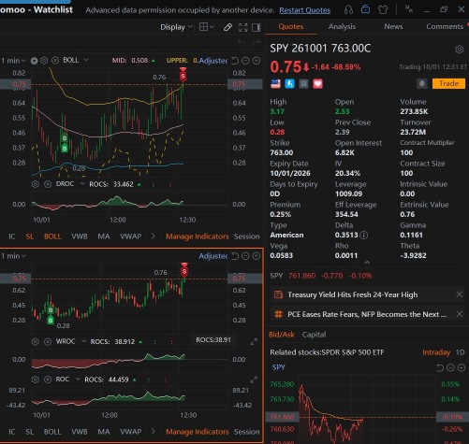Click the briefcase icon in title bar
This screenshot has width=469, height=444.
tap(365, 9)
